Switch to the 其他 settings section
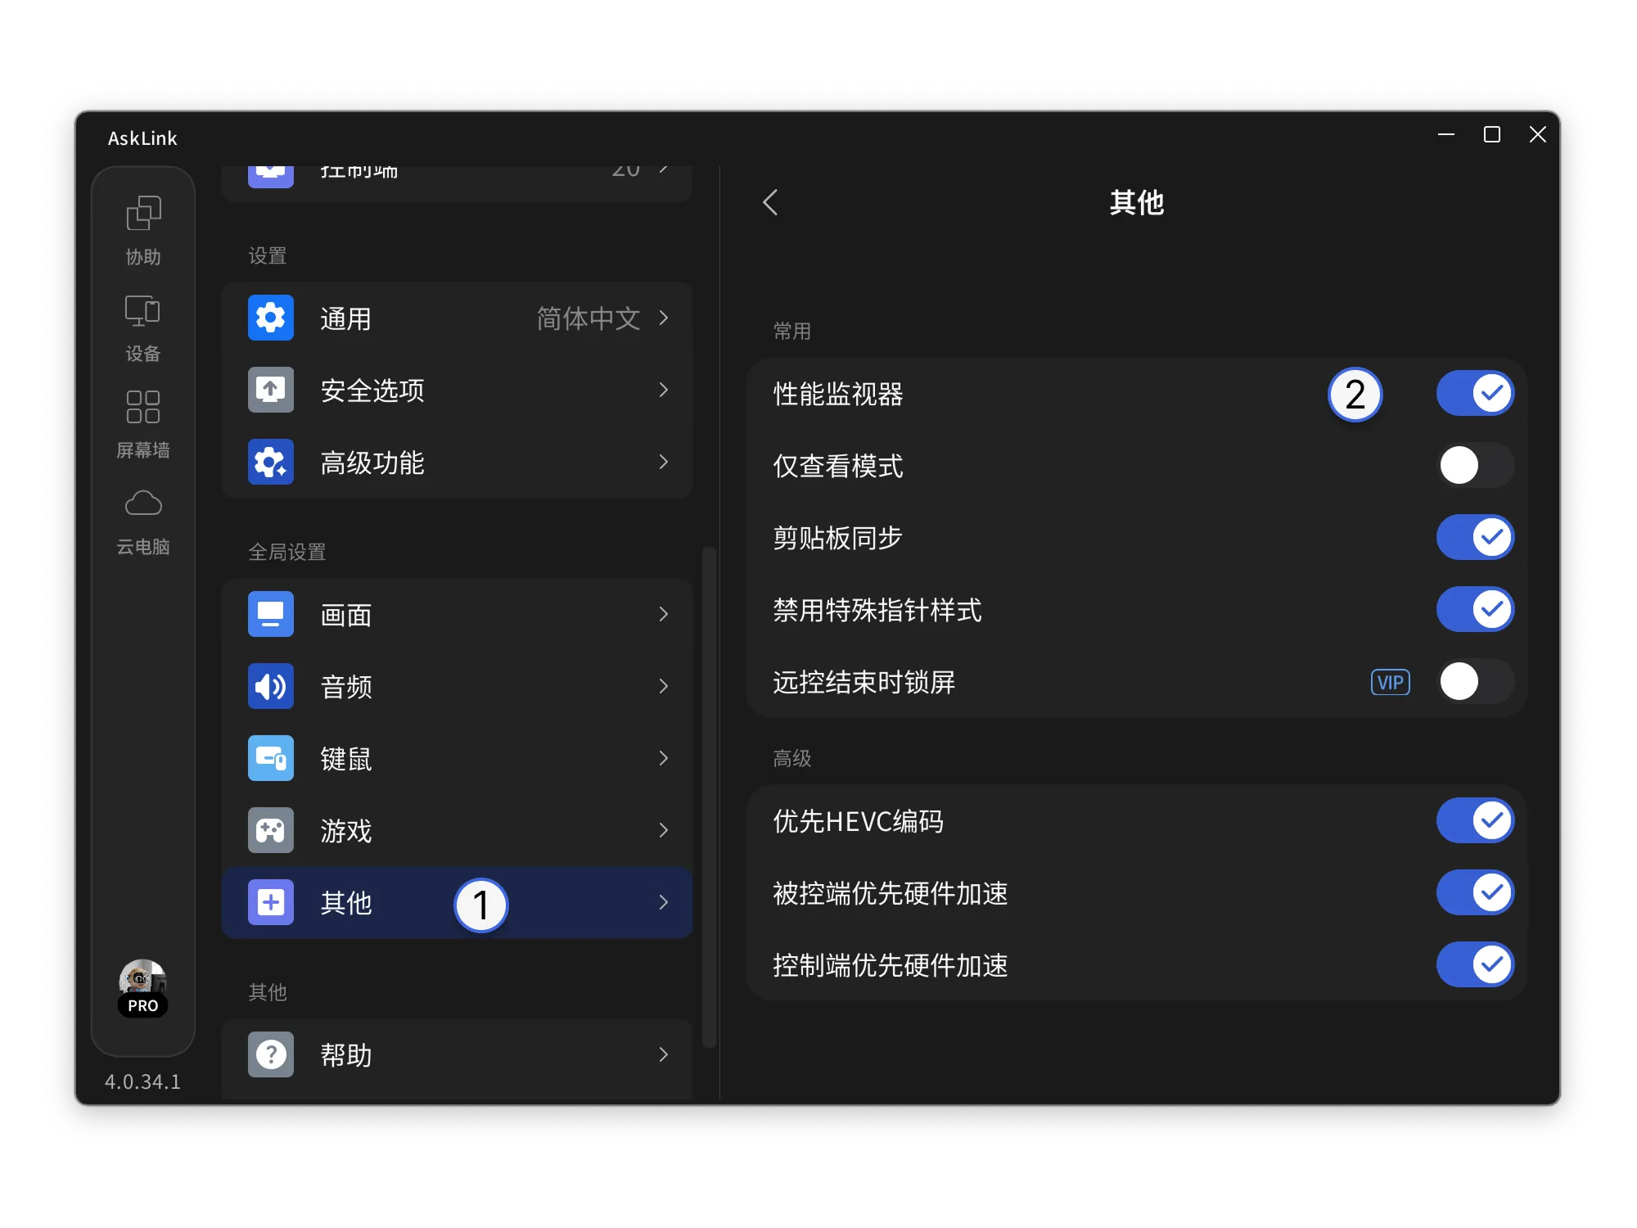 tap(457, 903)
